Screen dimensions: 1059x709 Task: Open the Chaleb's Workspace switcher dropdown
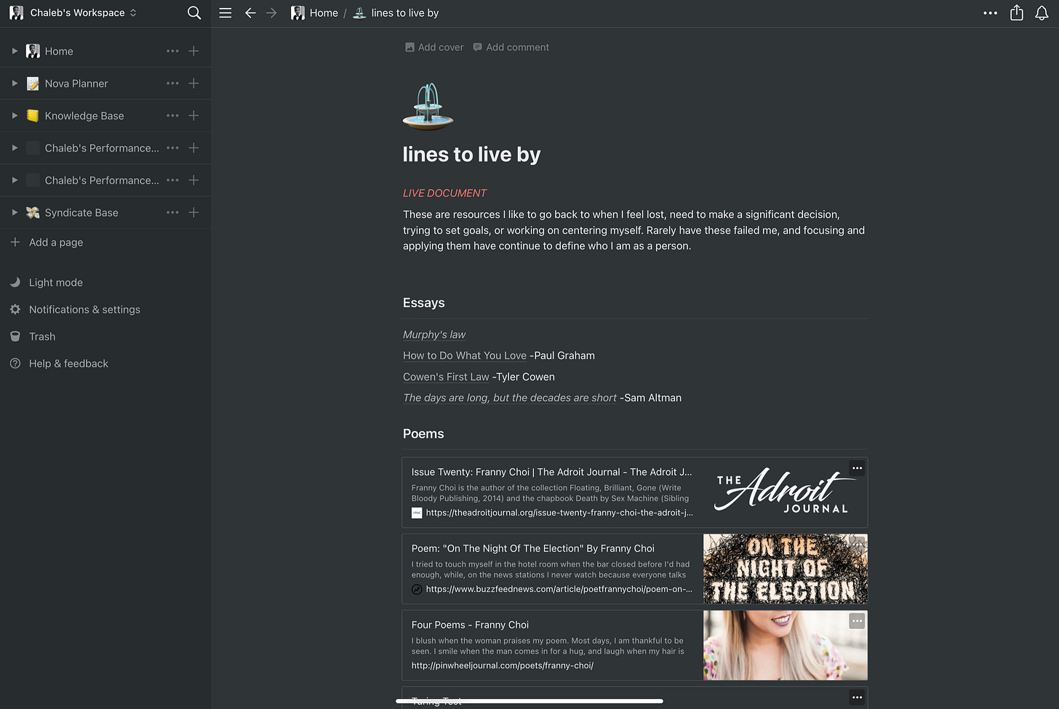click(73, 13)
